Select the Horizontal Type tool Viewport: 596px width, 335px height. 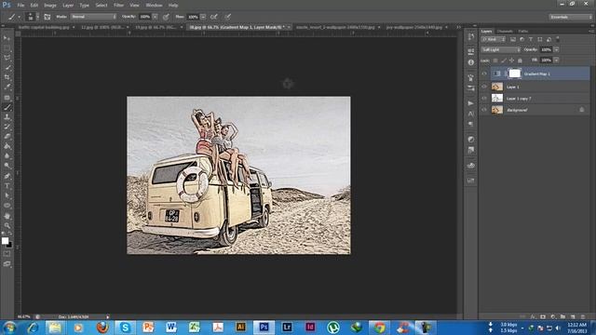click(7, 186)
